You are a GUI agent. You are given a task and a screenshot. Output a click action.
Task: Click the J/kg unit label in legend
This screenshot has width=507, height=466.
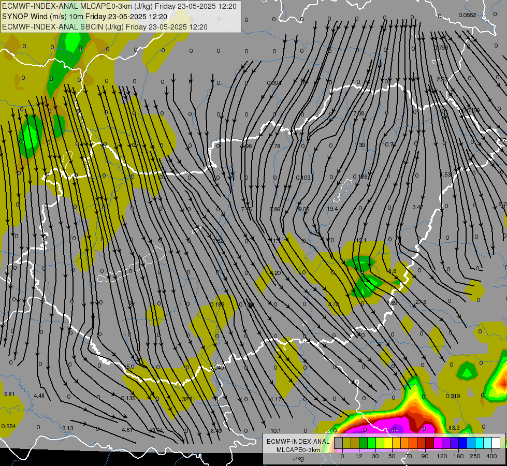(x=298, y=458)
